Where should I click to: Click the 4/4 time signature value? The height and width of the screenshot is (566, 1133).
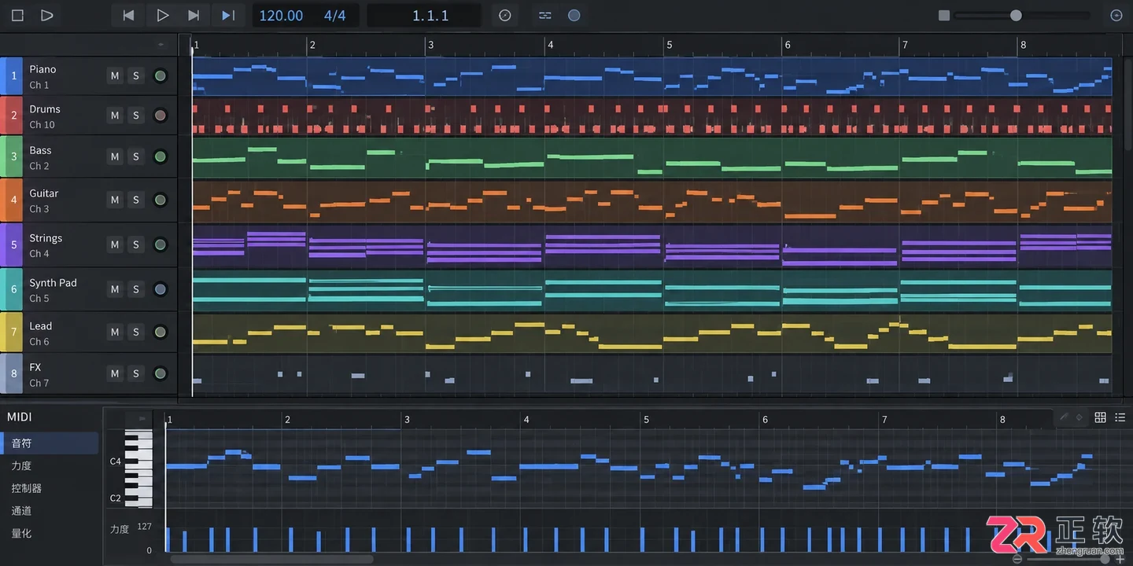[x=334, y=15]
